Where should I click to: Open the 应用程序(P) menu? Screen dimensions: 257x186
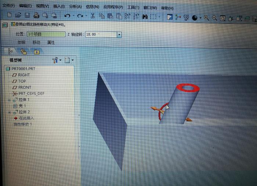(113, 7)
